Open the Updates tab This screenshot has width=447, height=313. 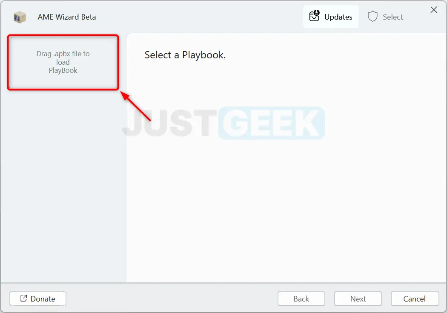click(x=331, y=17)
